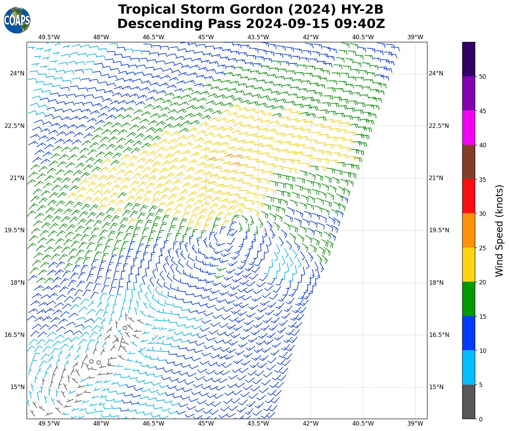Click the 24°N label on left axis
Screen dimensions: 509x431
pos(17,73)
